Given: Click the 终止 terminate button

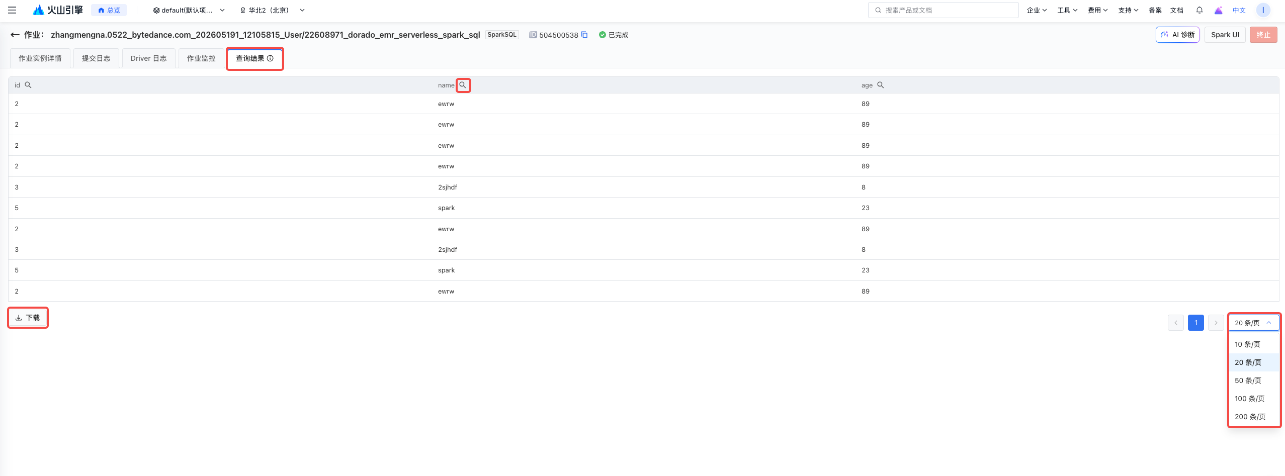Looking at the screenshot, I should (1263, 35).
